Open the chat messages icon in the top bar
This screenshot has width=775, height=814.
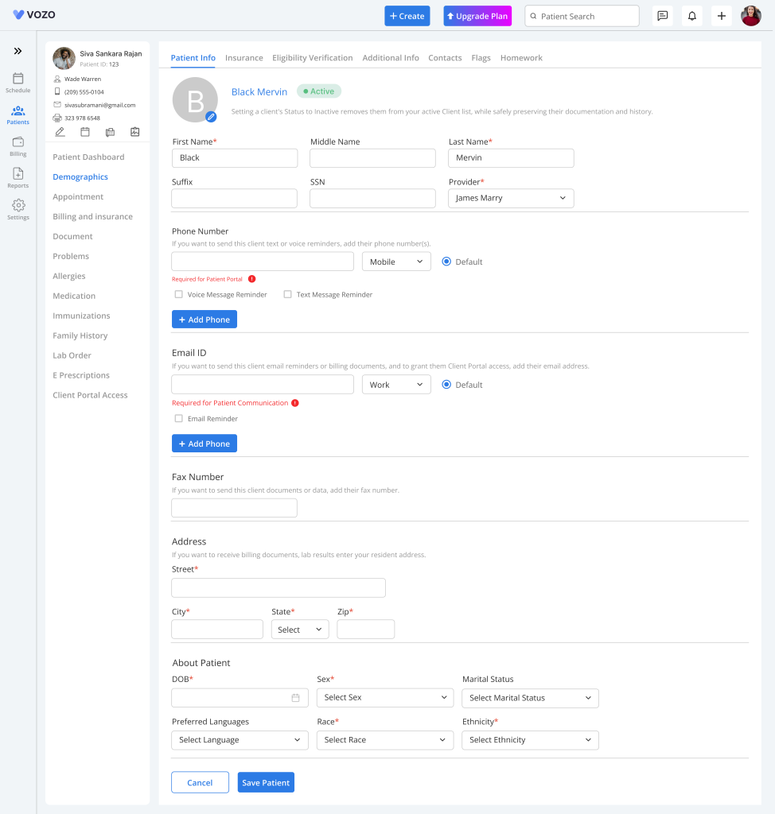pyautogui.click(x=662, y=16)
